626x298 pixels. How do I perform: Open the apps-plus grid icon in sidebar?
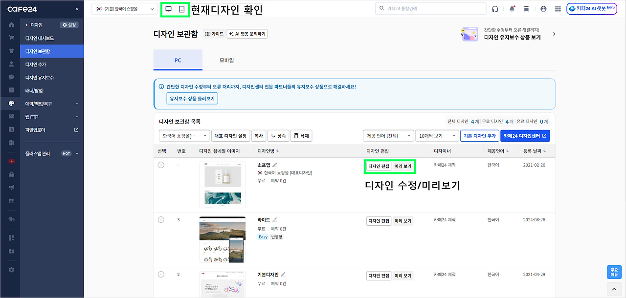pyautogui.click(x=11, y=238)
